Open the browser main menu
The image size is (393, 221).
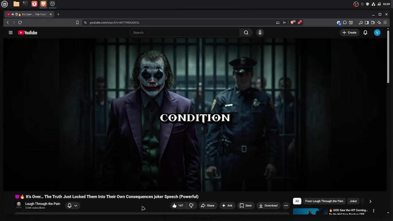pos(385,22)
